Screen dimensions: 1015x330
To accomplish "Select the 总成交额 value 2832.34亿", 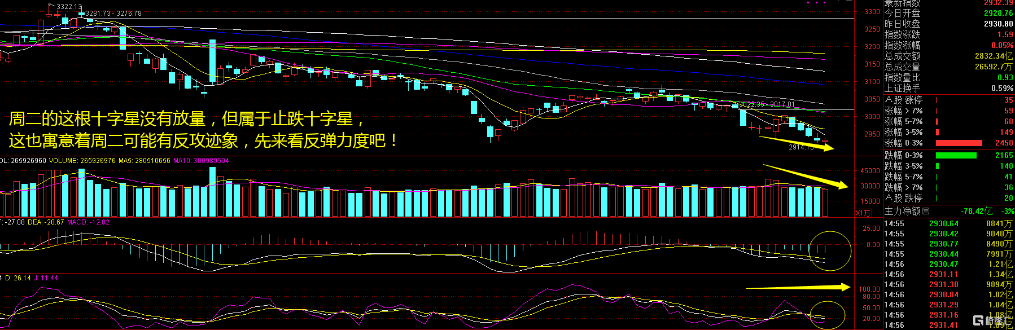I will [994, 56].
